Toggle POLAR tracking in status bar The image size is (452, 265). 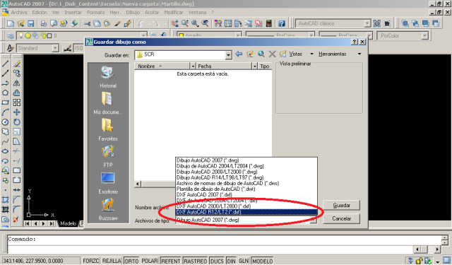(150, 261)
